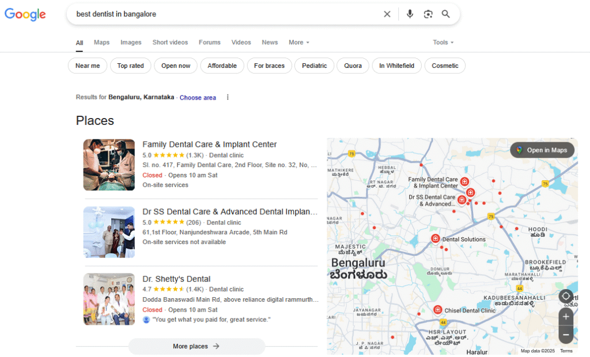Image resolution: width=590 pixels, height=357 pixels.
Task: Switch to the Maps tab
Action: [101, 43]
